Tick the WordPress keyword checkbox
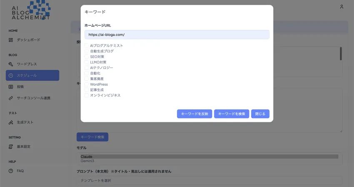354x187 pixels. pyautogui.click(x=87, y=84)
